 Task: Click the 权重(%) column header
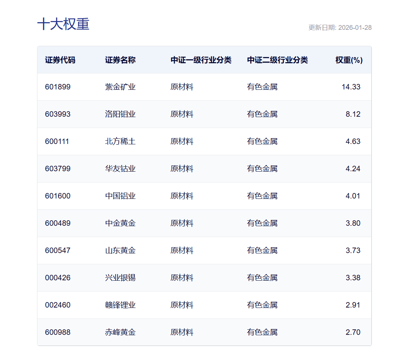(x=349, y=60)
